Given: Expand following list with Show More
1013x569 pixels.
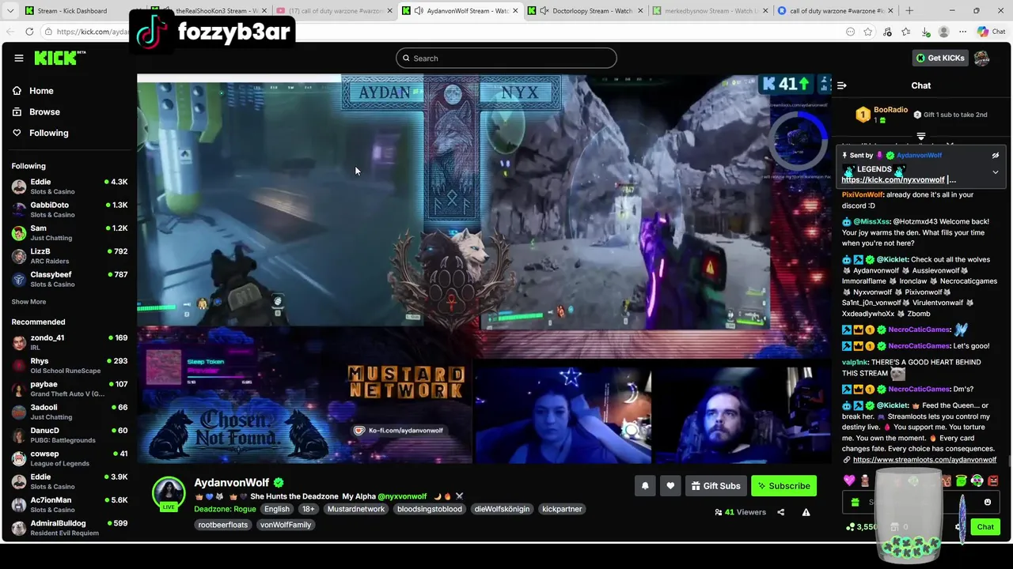Looking at the screenshot, I should coord(28,302).
